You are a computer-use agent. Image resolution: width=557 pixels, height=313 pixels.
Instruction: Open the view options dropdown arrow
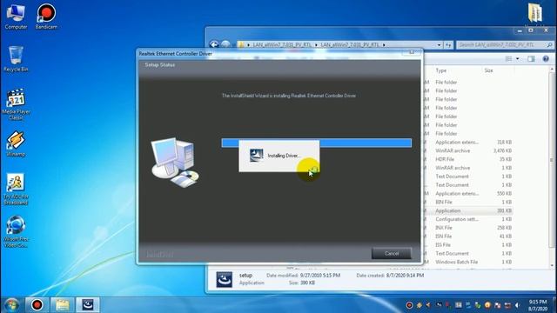[x=518, y=59]
